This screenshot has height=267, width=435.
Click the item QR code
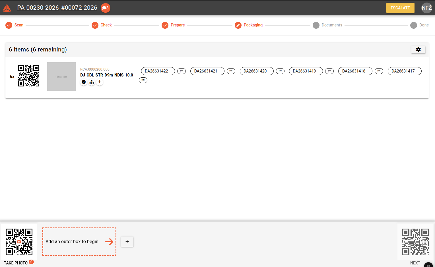tap(28, 76)
